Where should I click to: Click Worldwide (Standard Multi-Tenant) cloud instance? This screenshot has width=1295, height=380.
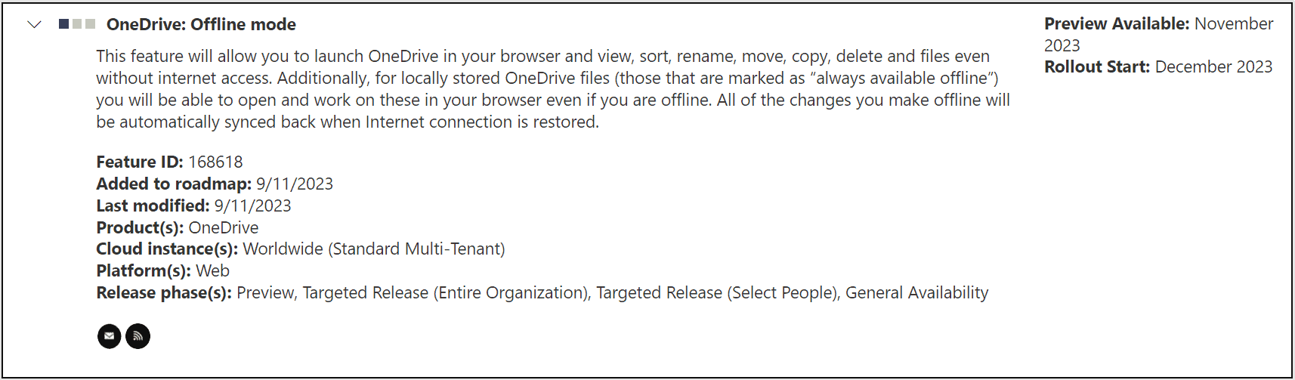(x=374, y=249)
